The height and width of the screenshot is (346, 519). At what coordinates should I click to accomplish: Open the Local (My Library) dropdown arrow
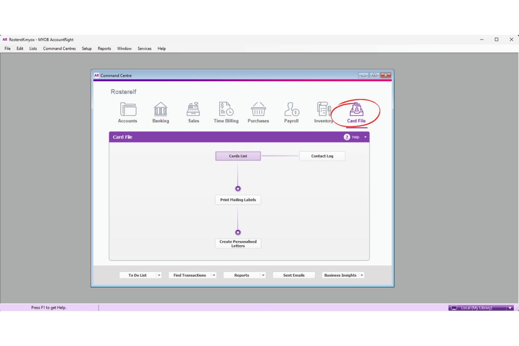(510, 308)
